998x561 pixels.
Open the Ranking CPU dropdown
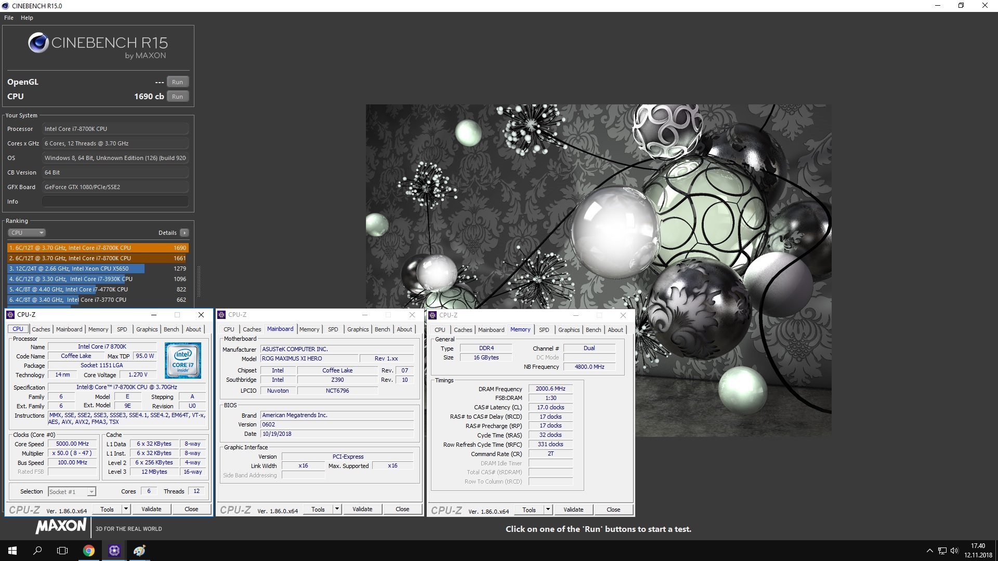[x=27, y=233]
